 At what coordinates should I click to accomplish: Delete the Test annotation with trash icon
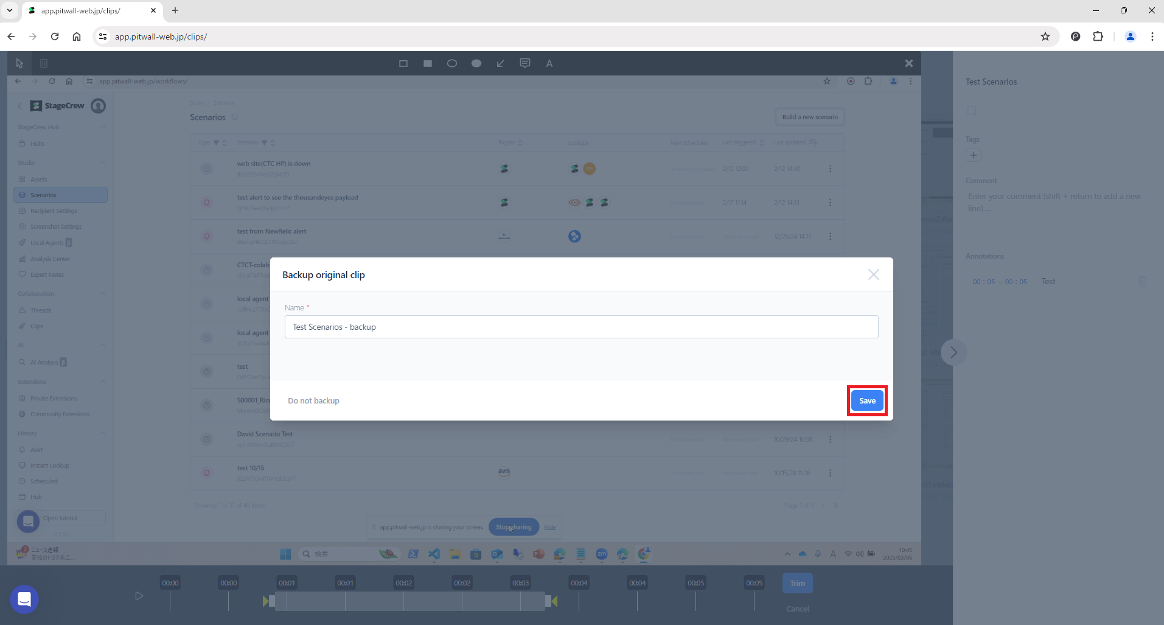pyautogui.click(x=1142, y=281)
